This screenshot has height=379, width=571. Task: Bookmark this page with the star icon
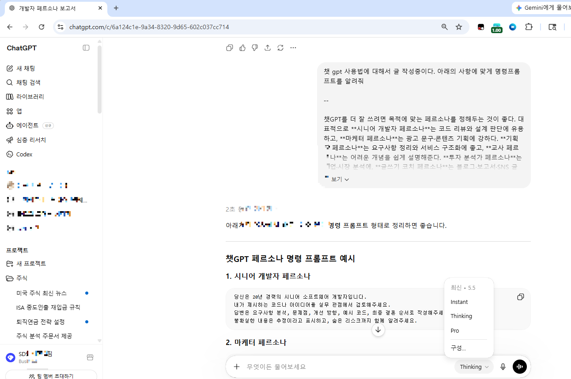[459, 27]
